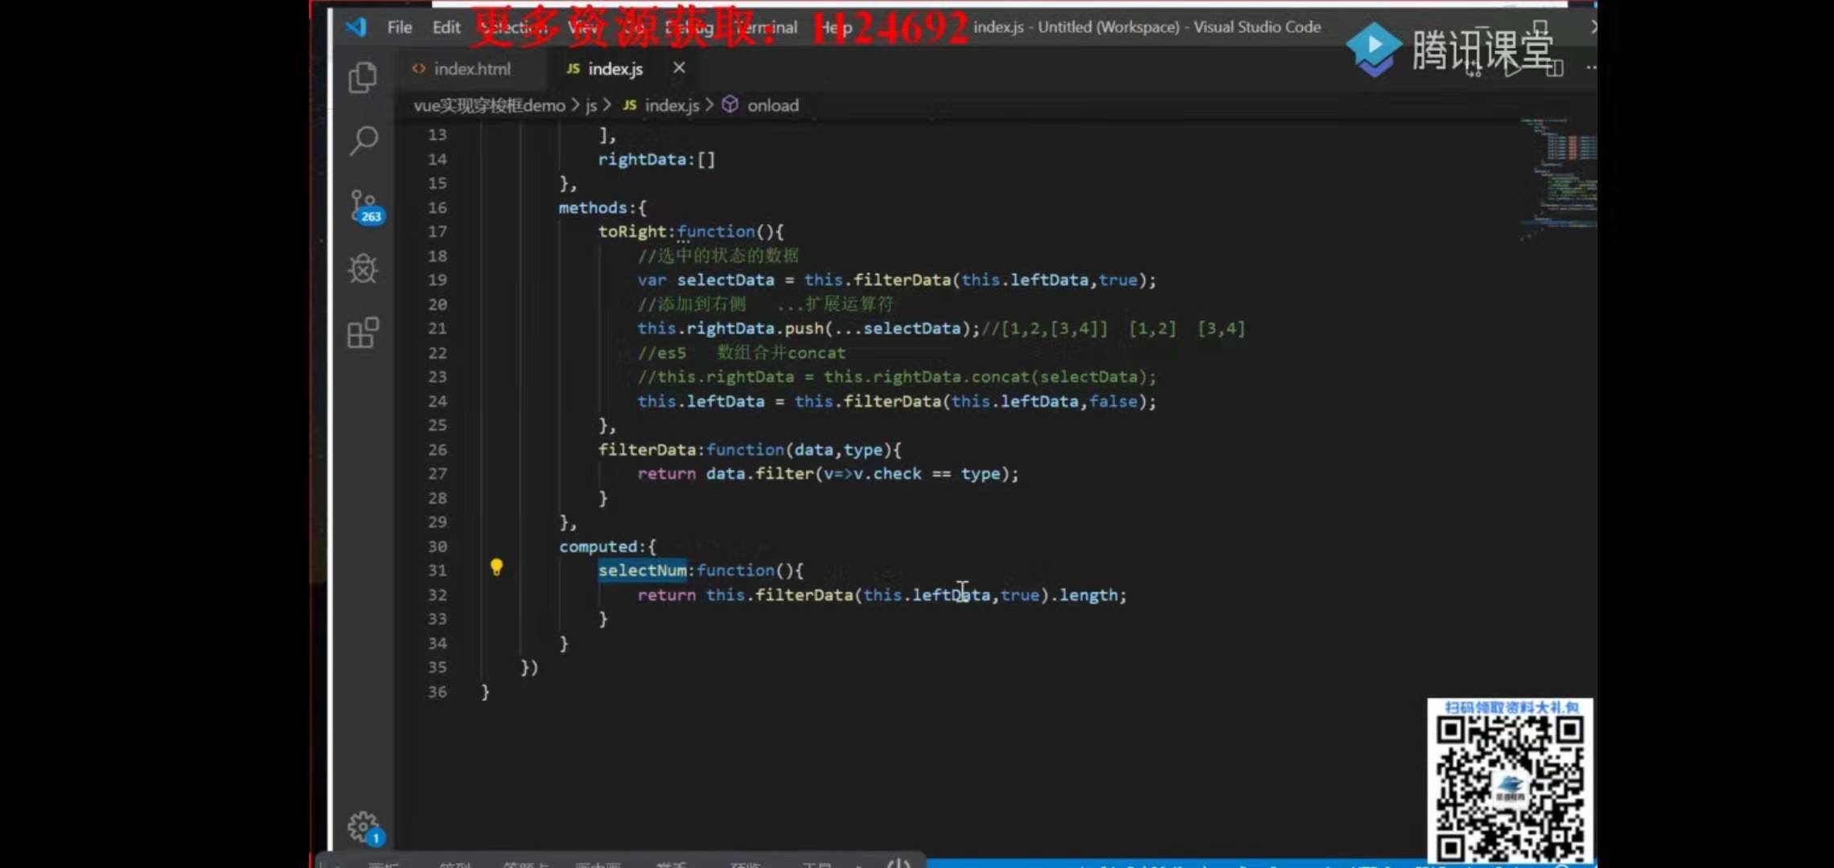
Task: Click the vue demo folder breadcrumb
Action: click(489, 105)
